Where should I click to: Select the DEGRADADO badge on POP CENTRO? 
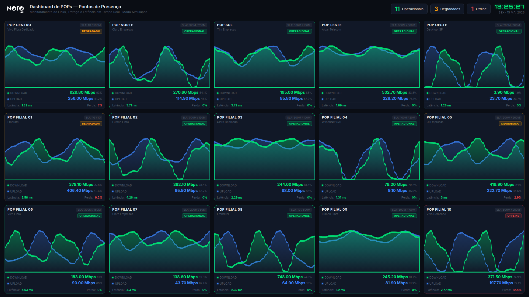[91, 31]
